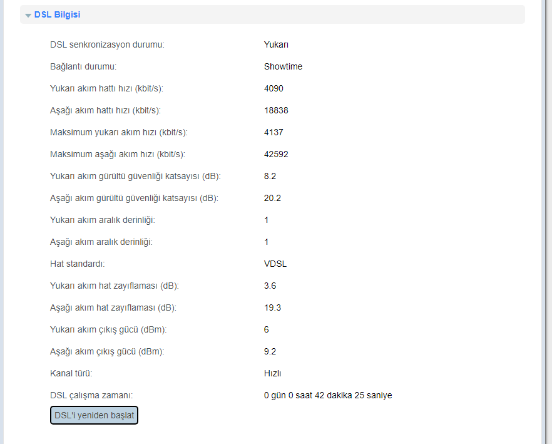Image resolution: width=552 pixels, height=444 pixels.
Task: Click the Aşağı akım çıkış gücü label
Action: pos(107,352)
